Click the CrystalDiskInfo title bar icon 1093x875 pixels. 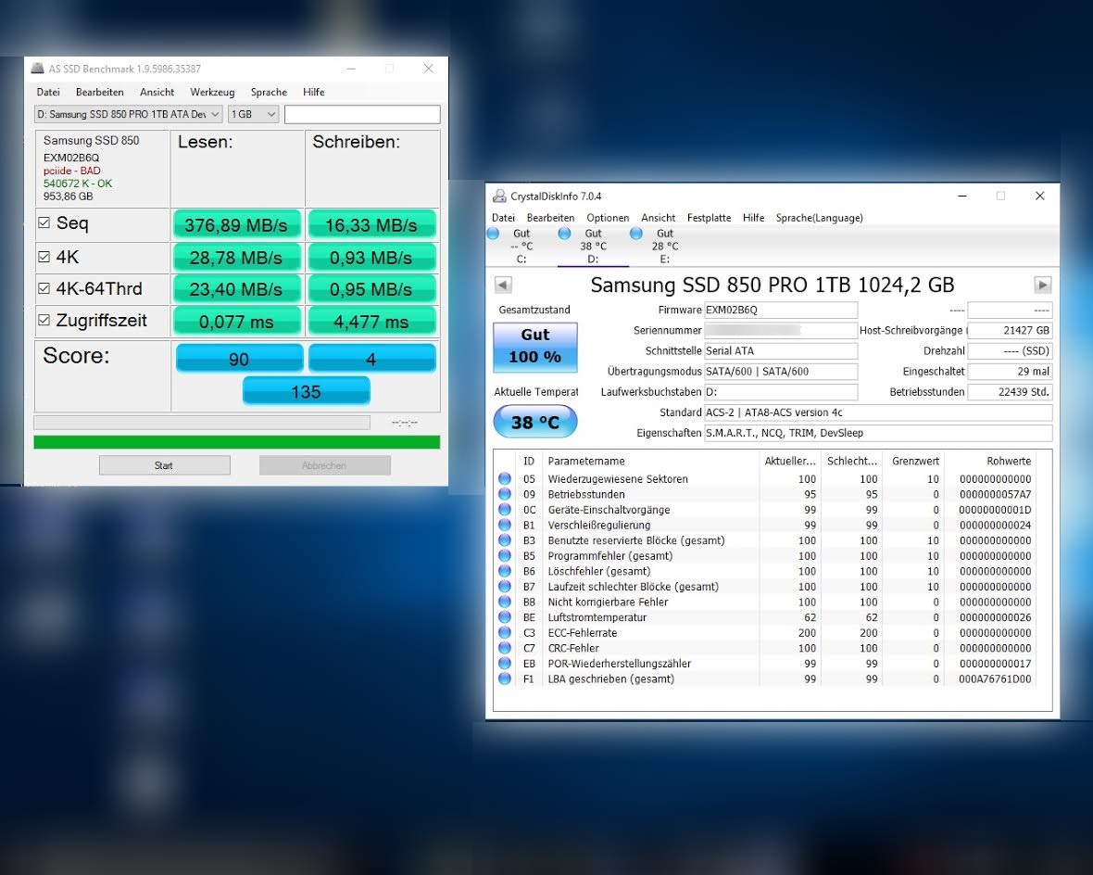click(499, 197)
